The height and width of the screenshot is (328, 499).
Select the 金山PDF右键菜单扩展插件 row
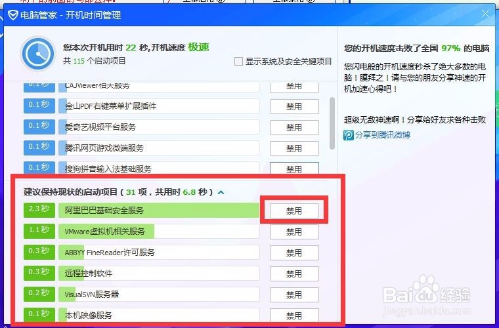[159, 106]
